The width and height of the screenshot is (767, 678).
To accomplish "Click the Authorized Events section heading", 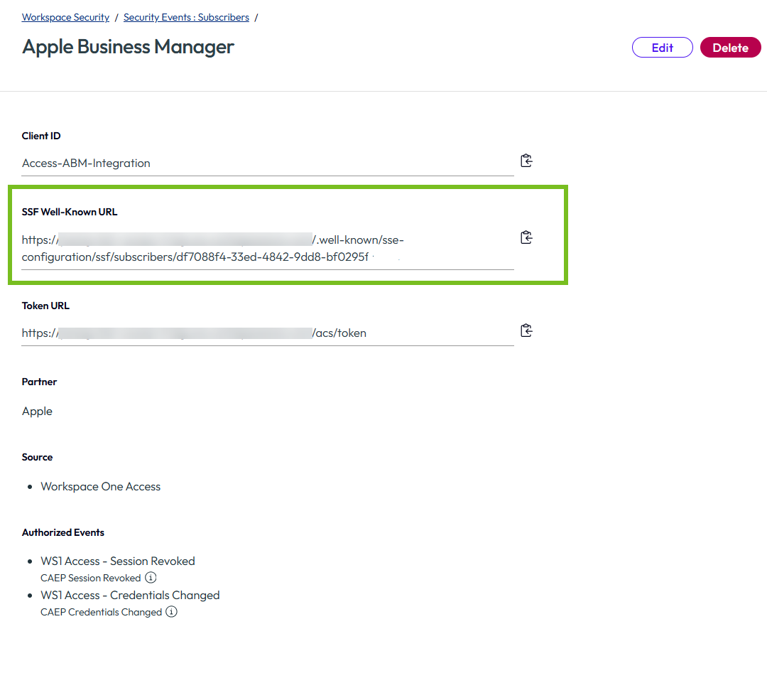I will (x=63, y=532).
